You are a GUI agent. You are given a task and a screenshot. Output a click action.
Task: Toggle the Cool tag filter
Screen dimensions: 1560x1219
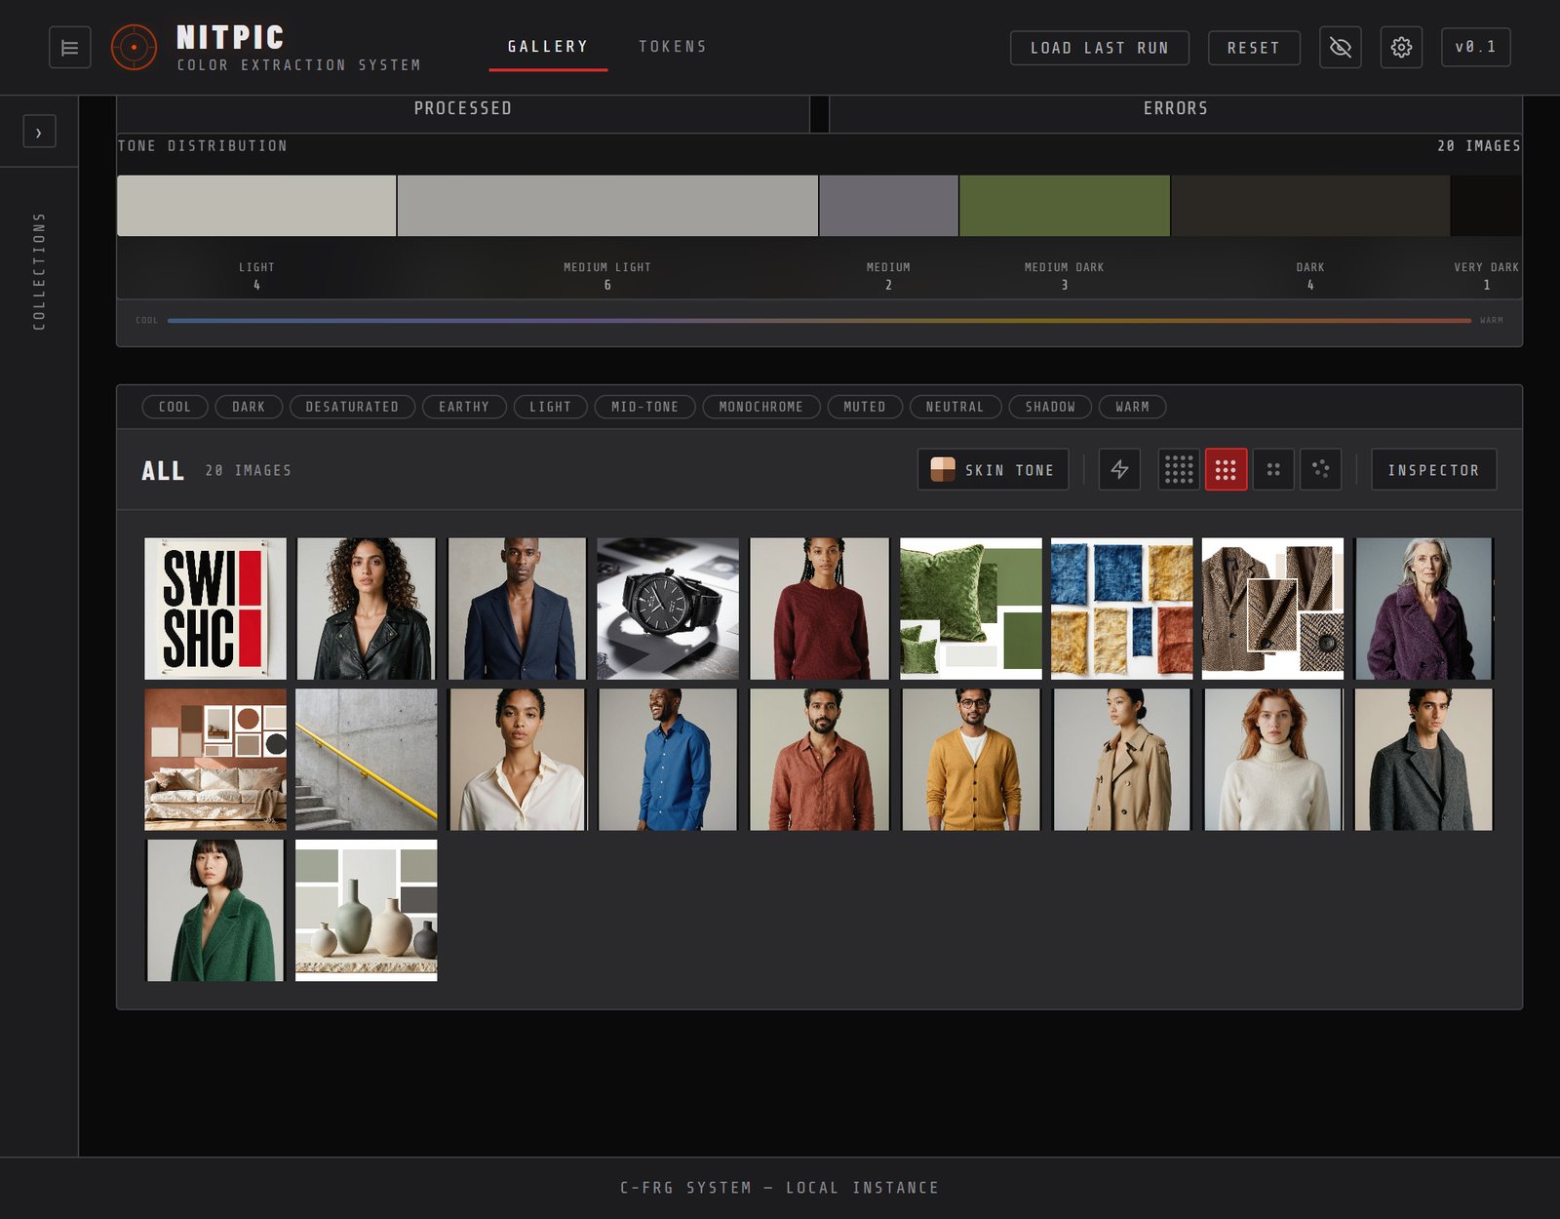[x=175, y=407]
